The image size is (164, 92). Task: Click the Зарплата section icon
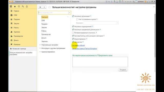tap(11, 32)
